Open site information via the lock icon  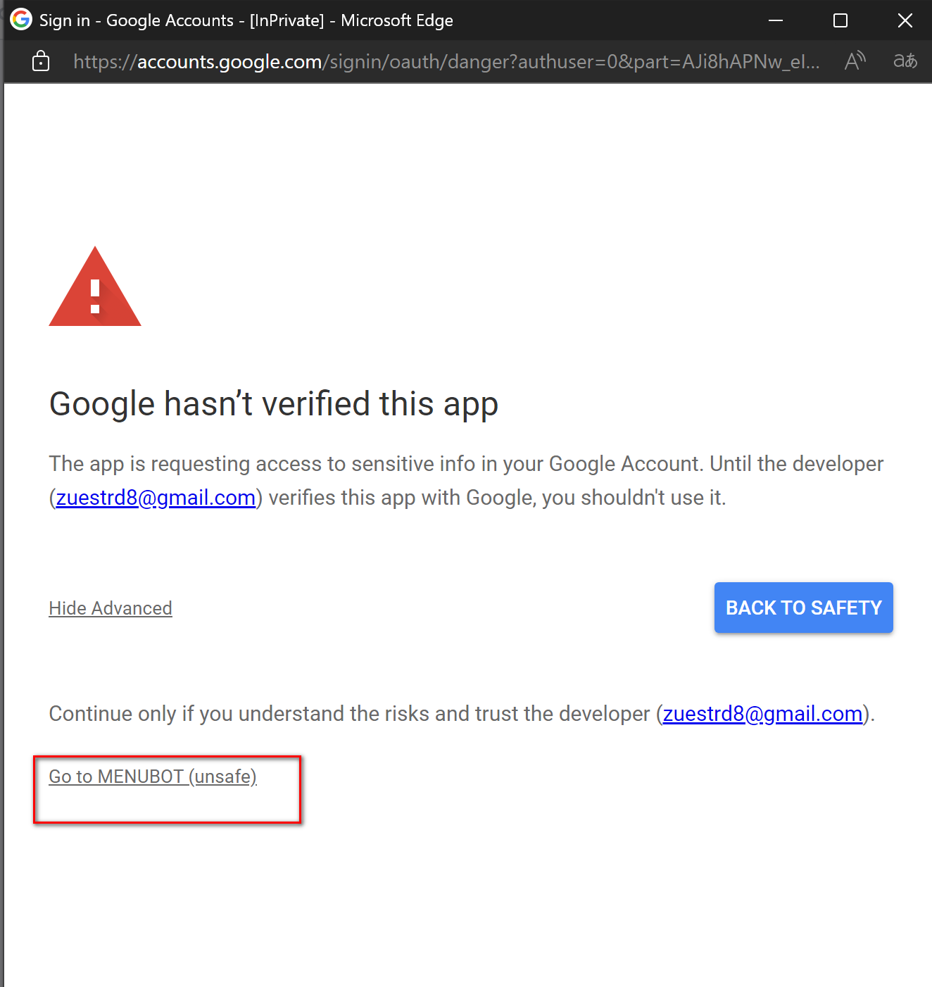pos(41,62)
